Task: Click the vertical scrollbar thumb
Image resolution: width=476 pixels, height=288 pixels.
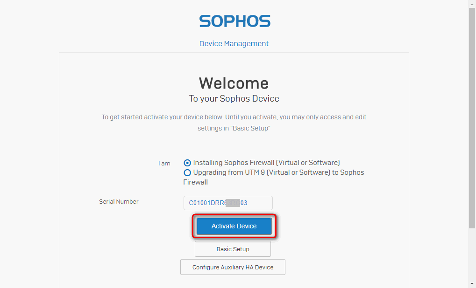Action: pyautogui.click(x=472, y=118)
